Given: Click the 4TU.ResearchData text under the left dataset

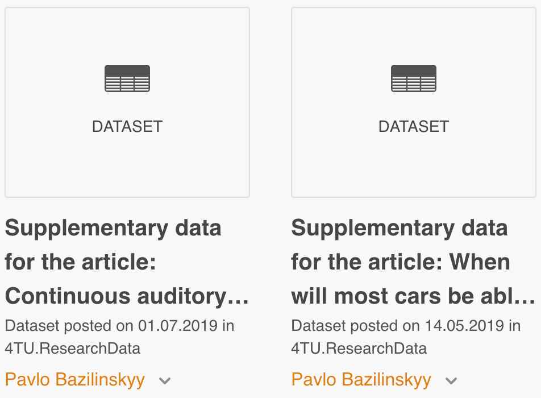Looking at the screenshot, I should (x=73, y=349).
